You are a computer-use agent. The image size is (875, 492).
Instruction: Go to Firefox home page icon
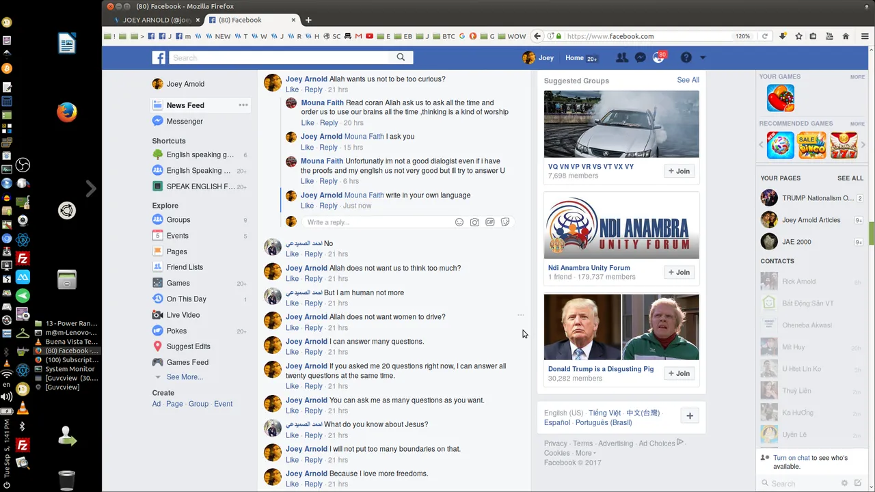[846, 36]
